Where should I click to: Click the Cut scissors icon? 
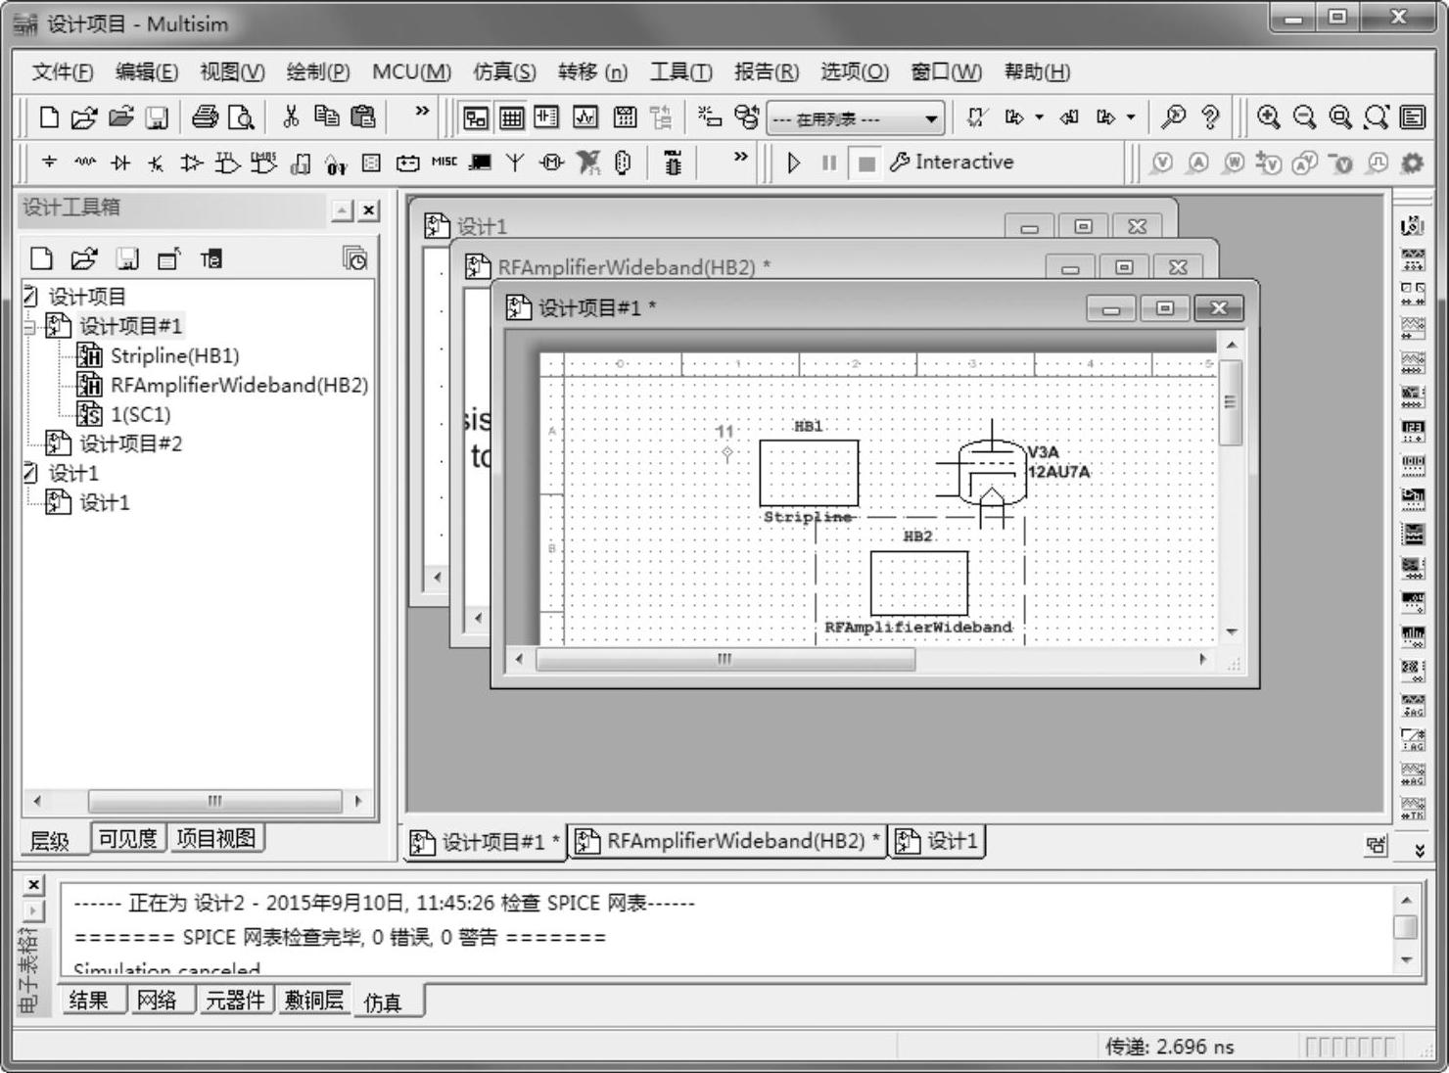pyautogui.click(x=291, y=117)
